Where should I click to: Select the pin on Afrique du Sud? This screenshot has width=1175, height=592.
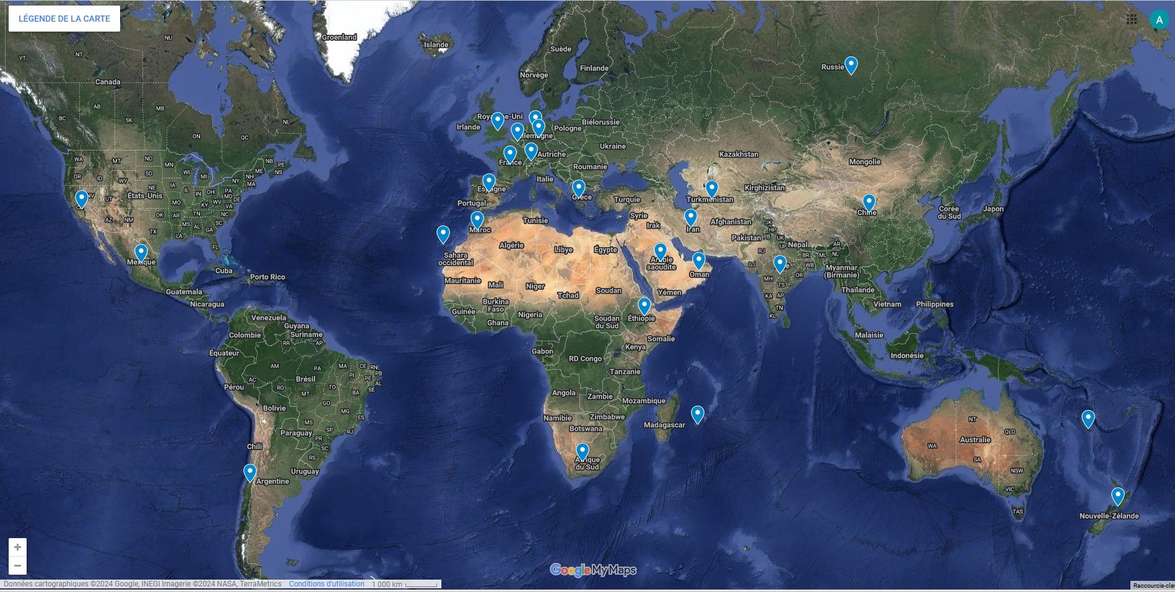[582, 451]
